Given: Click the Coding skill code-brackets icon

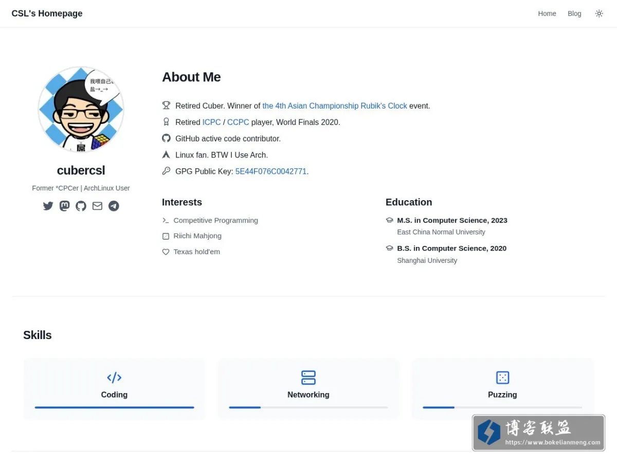Looking at the screenshot, I should click(114, 378).
